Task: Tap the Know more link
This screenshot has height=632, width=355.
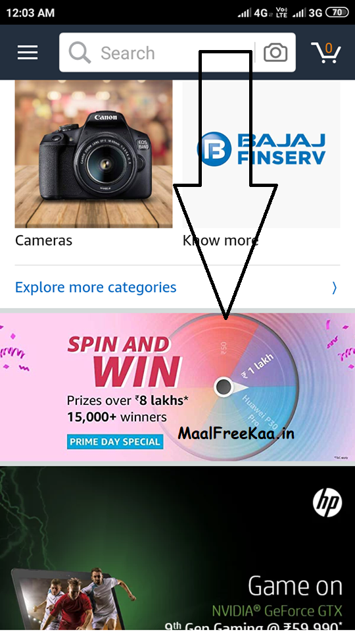Action: click(x=220, y=241)
